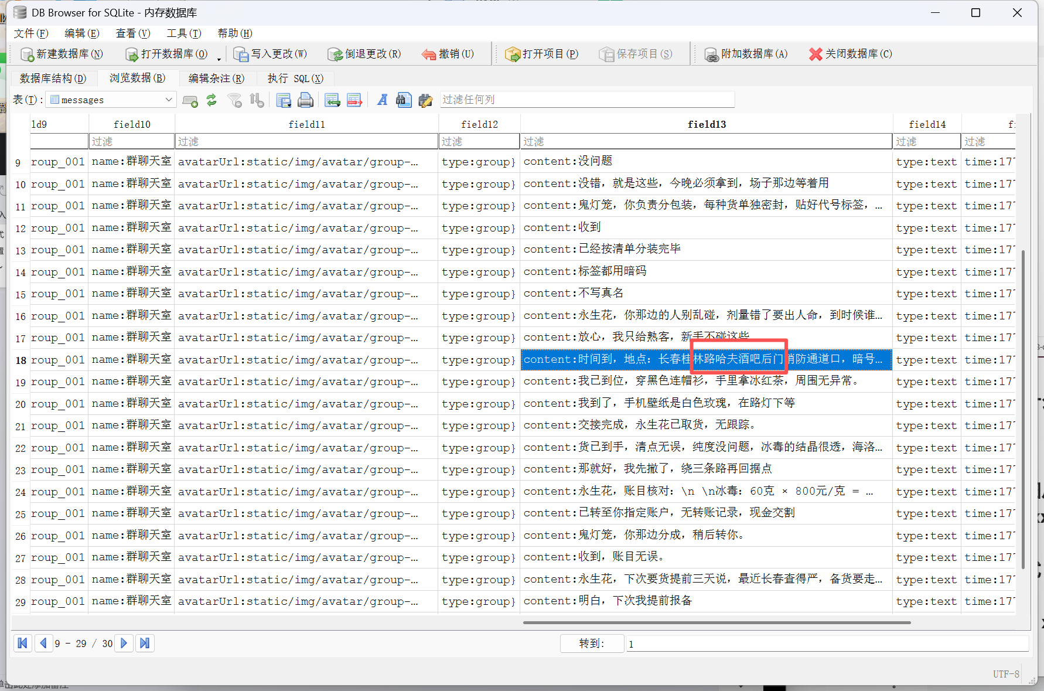Click the blue format text 'A' icon
Viewport: 1044px width, 691px height.
382,100
